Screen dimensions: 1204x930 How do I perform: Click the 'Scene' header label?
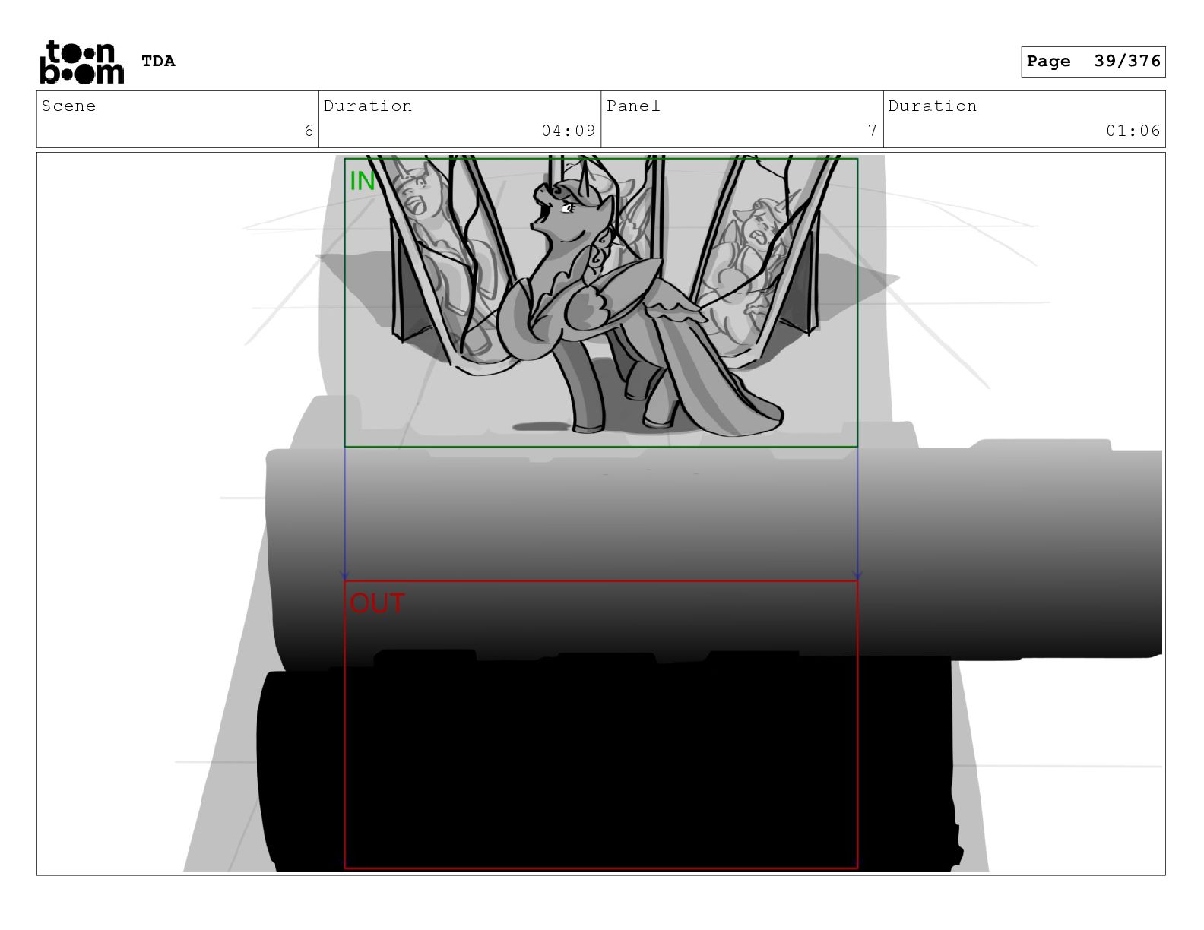[x=68, y=106]
